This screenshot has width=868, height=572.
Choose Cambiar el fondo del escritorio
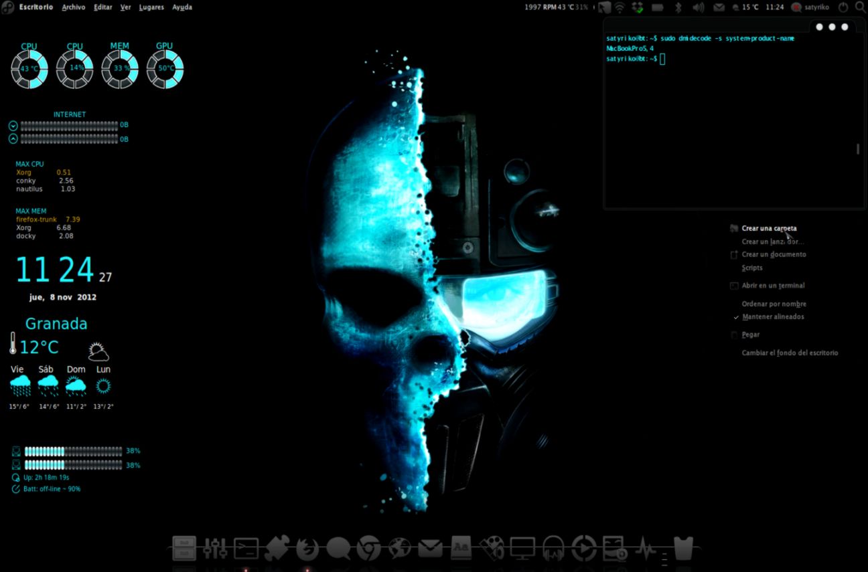tap(790, 353)
